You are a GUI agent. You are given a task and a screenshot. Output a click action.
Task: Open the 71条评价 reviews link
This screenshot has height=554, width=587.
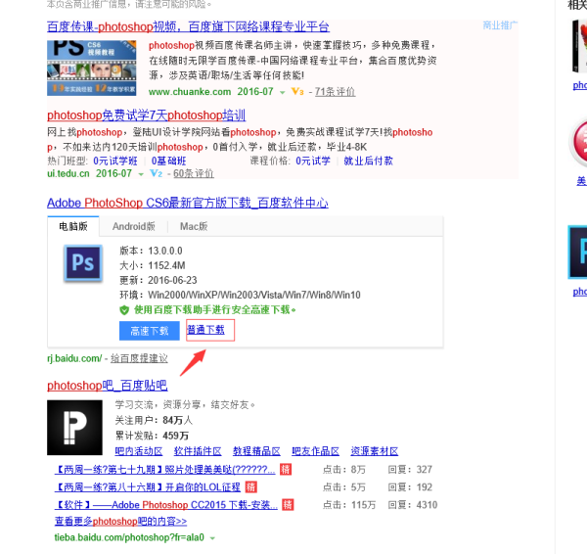[x=335, y=92]
